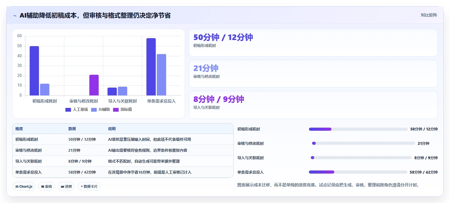This screenshot has width=450, height=203.
Task: Click the AI辅助 bar for 单条需求总投入
Action: pyautogui.click(x=161, y=75)
